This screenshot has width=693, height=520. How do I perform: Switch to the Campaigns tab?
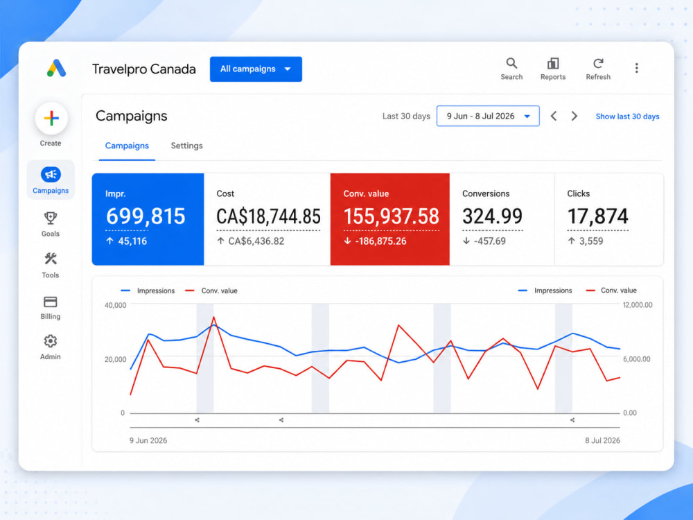point(127,146)
